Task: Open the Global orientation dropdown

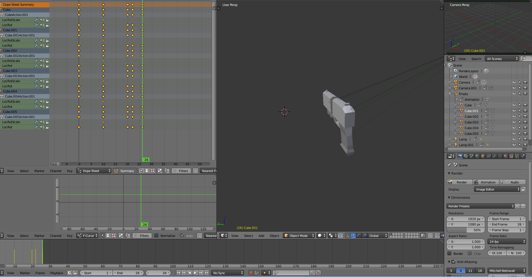Action: pyautogui.click(x=378, y=235)
